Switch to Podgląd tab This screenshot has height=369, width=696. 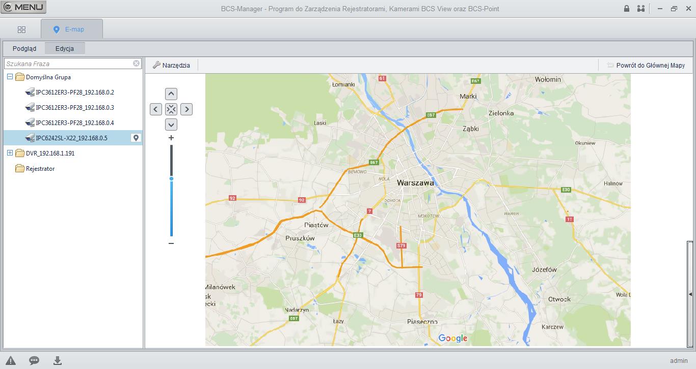[24, 48]
